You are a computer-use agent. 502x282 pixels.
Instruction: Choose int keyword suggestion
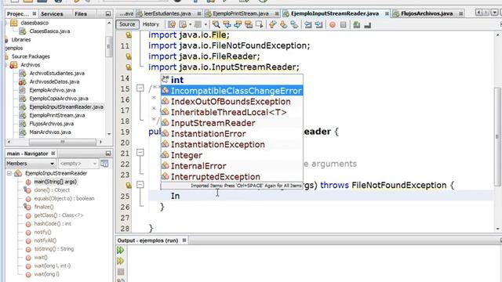[x=232, y=80]
